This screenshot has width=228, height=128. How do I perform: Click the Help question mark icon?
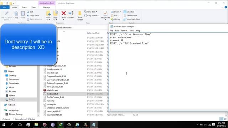coord(226,7)
